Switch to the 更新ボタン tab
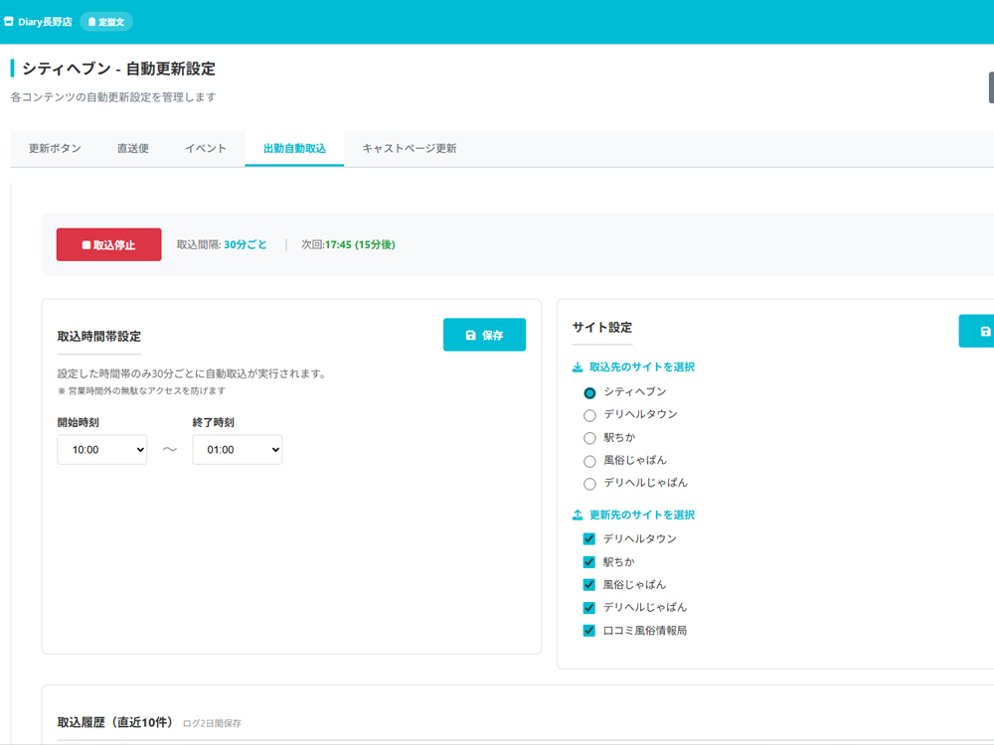The height and width of the screenshot is (745, 994). (54, 147)
